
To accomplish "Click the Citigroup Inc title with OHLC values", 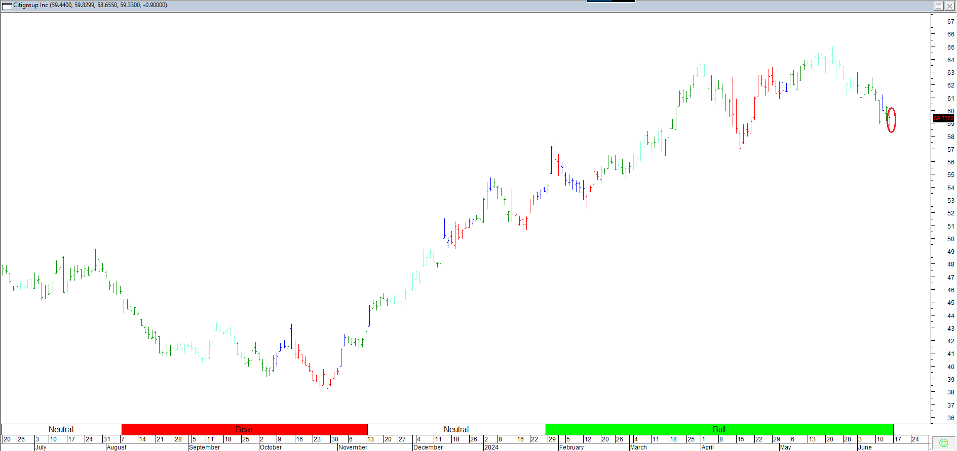I will point(90,5).
